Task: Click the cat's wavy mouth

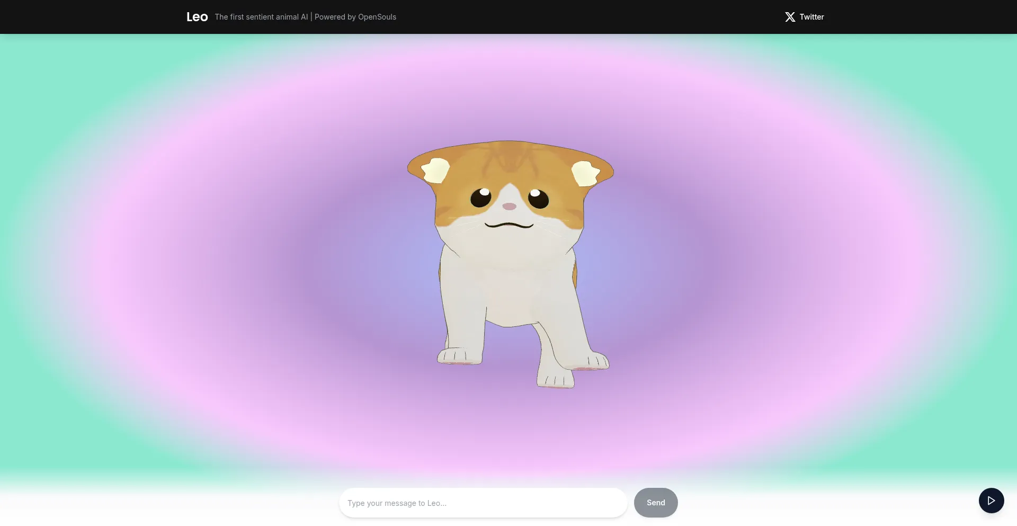Action: (509, 225)
